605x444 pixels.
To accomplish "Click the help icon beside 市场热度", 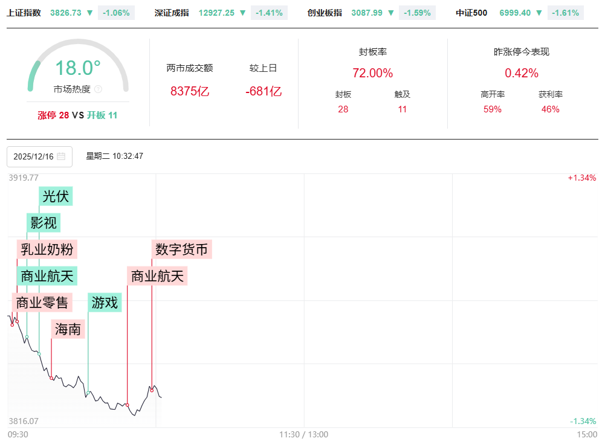I will click(x=99, y=89).
